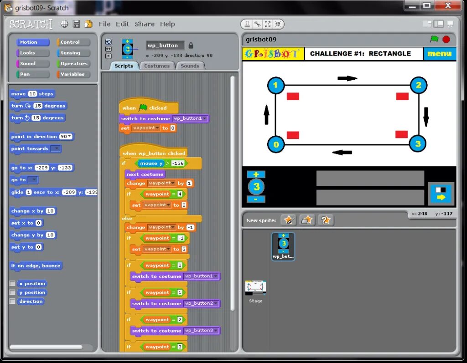Click the blue next arrow button on stage
Image resolution: width=467 pixels, height=363 pixels.
pyautogui.click(x=441, y=194)
